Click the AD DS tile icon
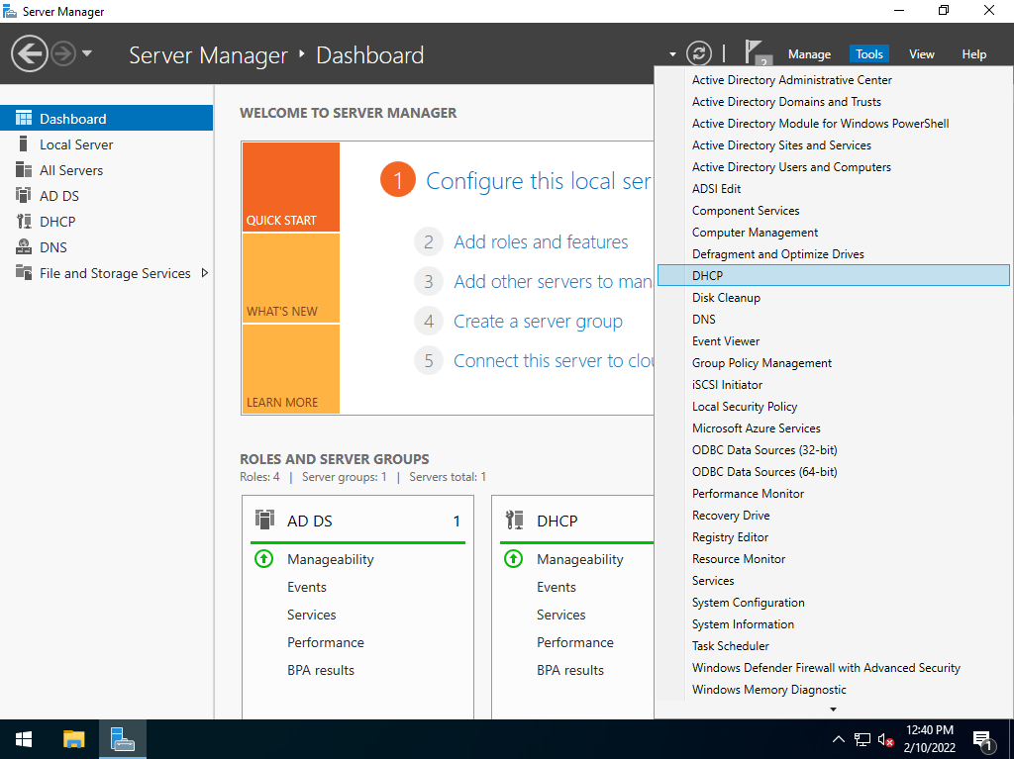1014x759 pixels. tap(264, 520)
